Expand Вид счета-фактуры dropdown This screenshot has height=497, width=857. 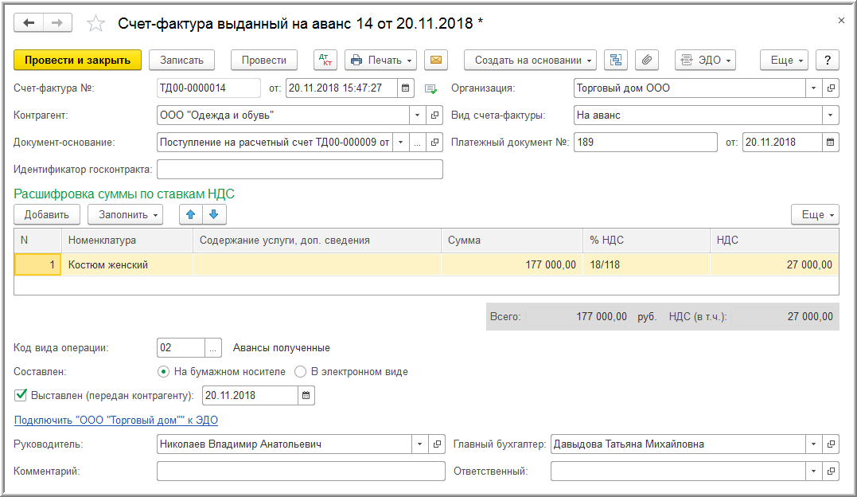[x=830, y=115]
